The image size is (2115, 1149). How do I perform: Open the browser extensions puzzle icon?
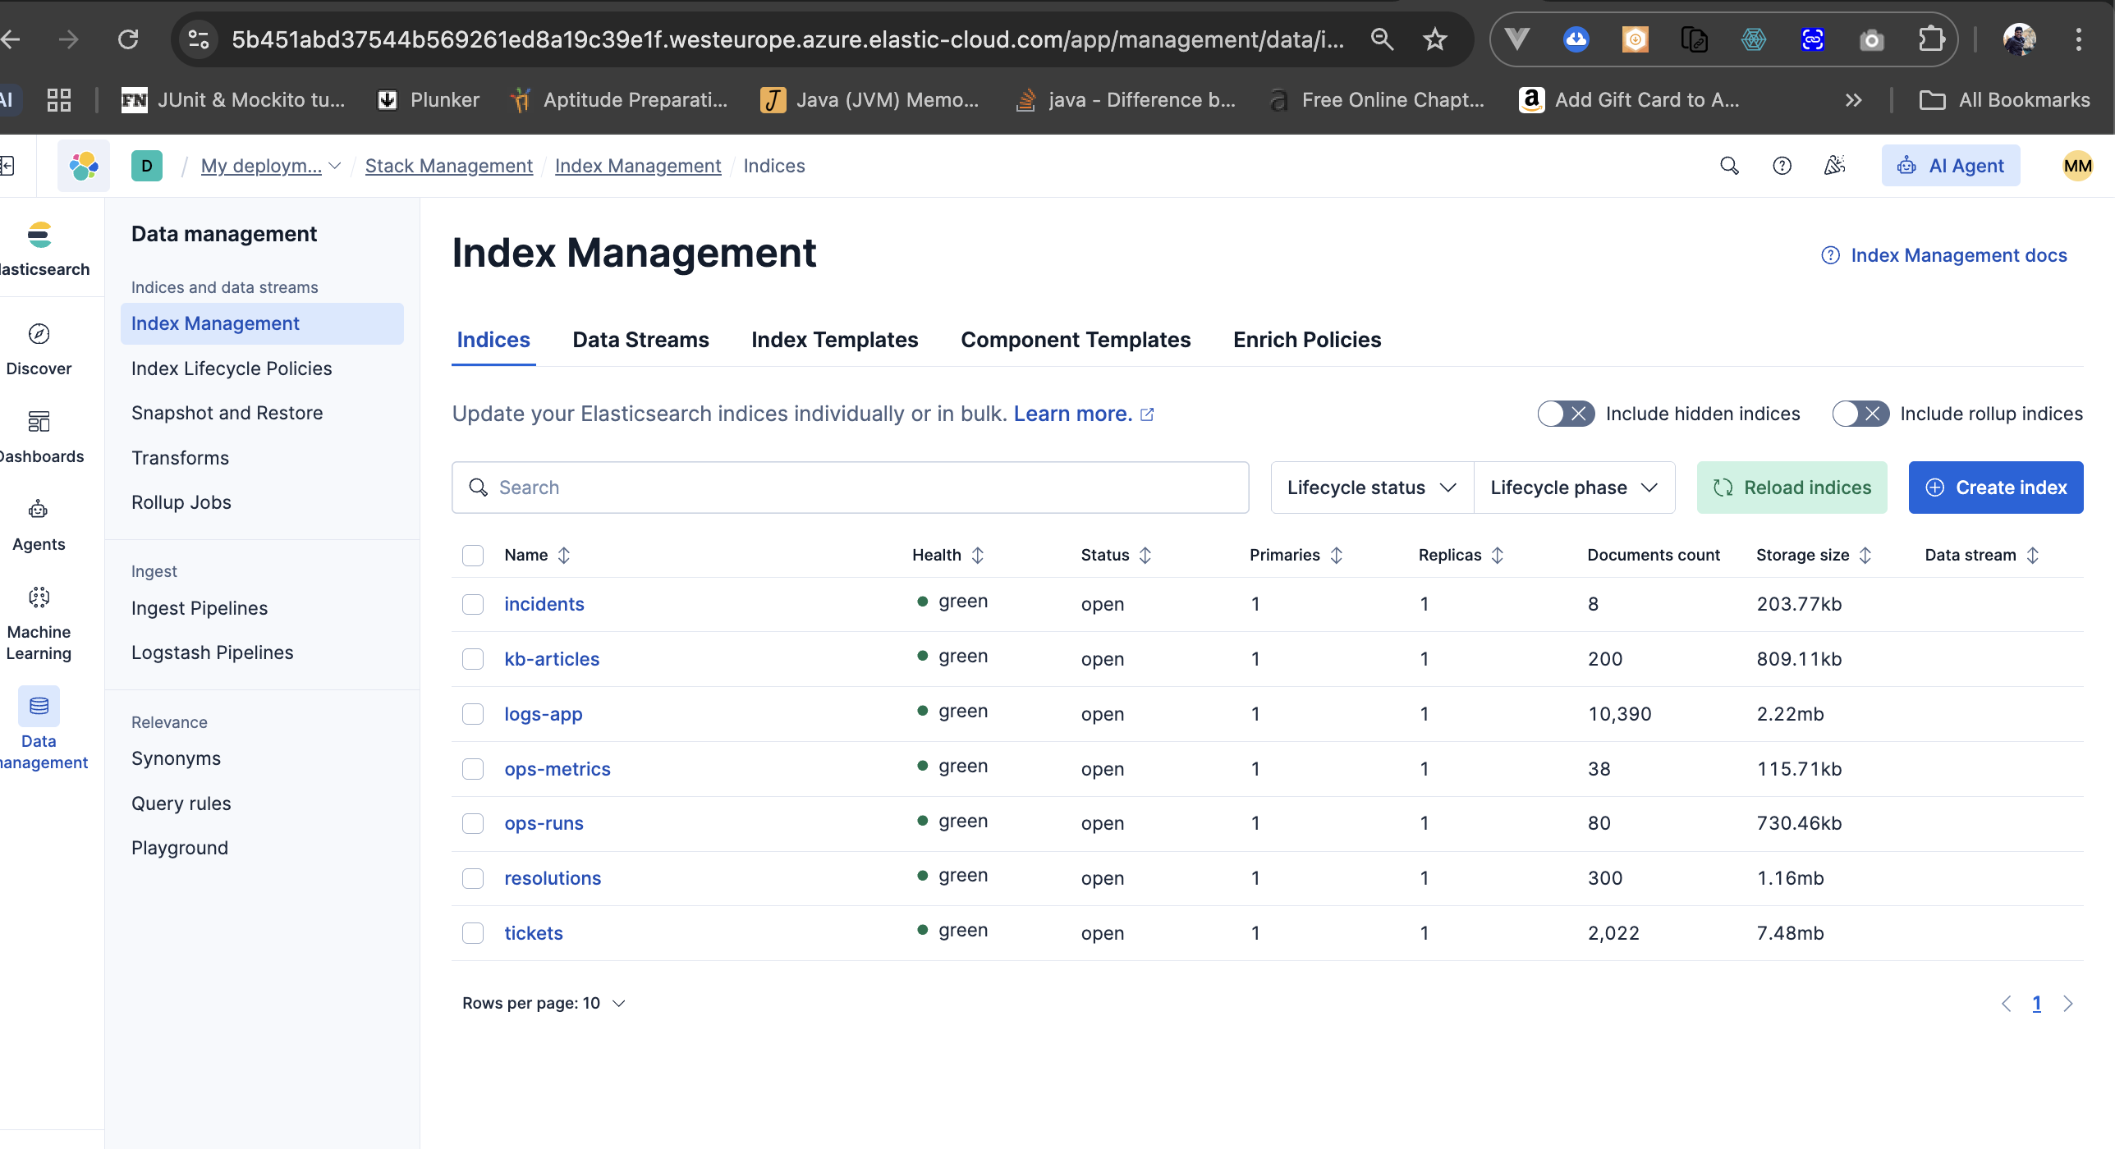tap(1931, 39)
